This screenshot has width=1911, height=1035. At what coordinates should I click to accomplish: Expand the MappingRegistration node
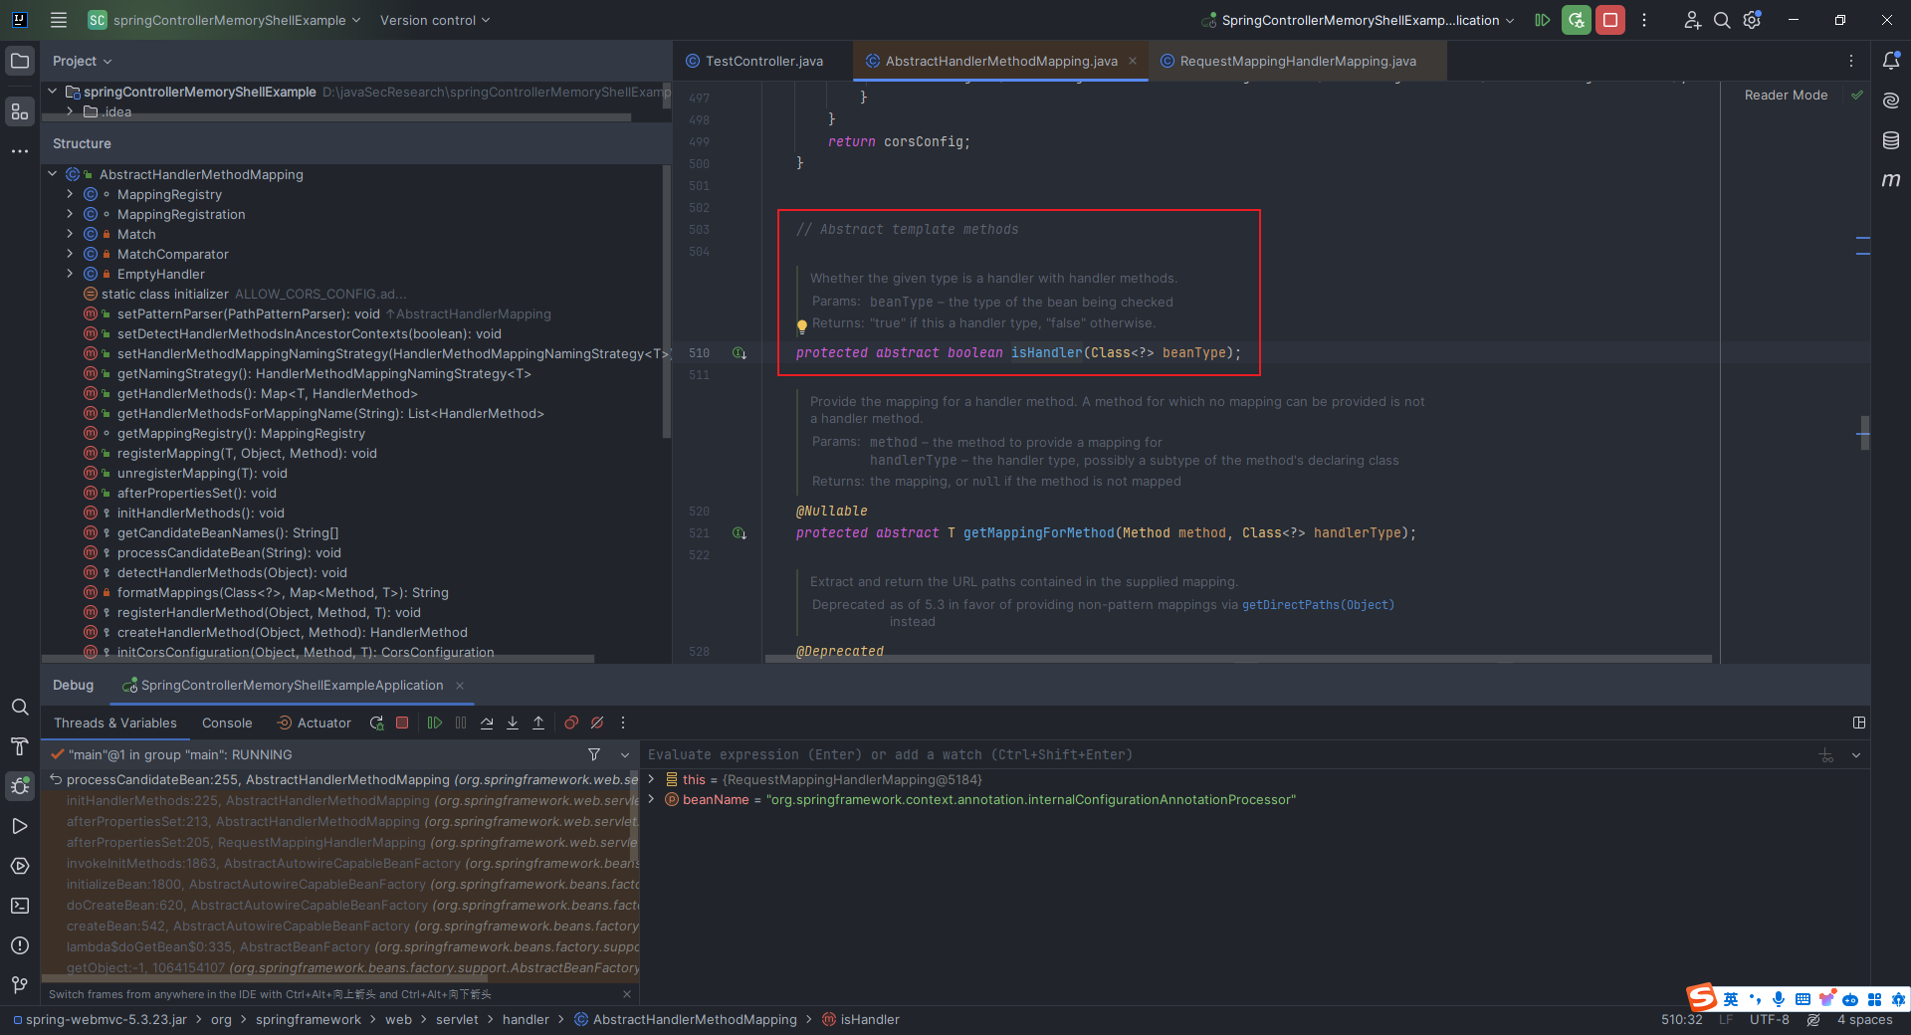click(x=70, y=214)
